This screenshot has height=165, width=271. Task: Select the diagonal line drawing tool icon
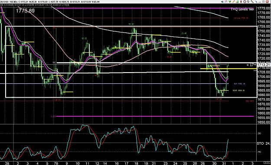(x=252, y=2)
